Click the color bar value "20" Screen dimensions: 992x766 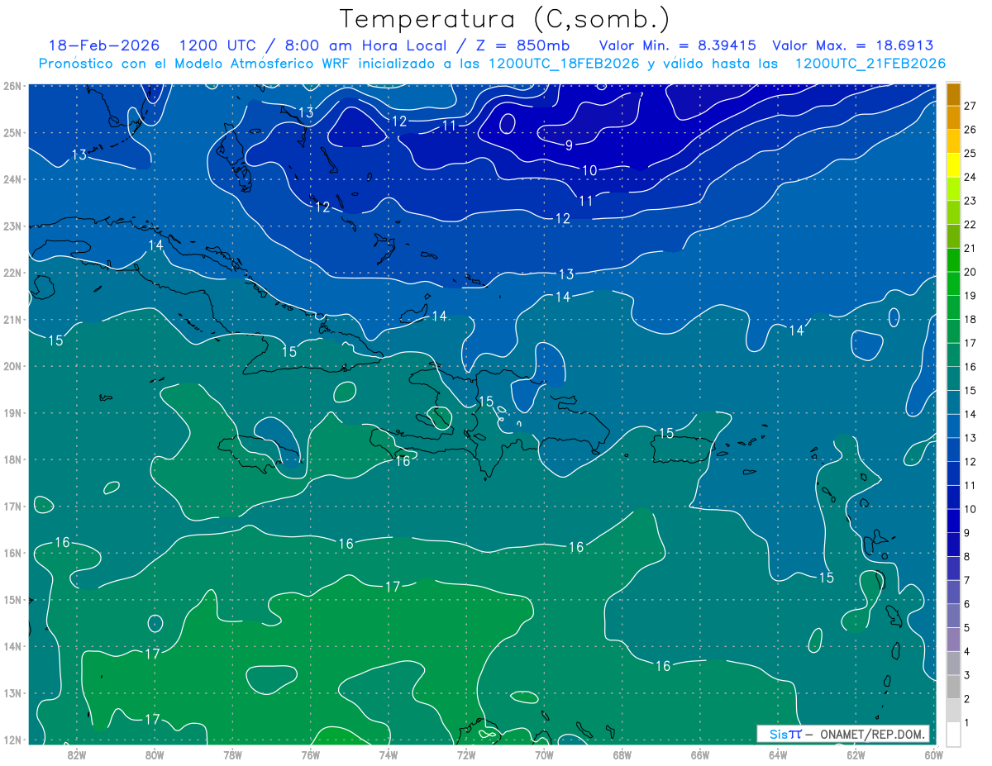point(971,272)
